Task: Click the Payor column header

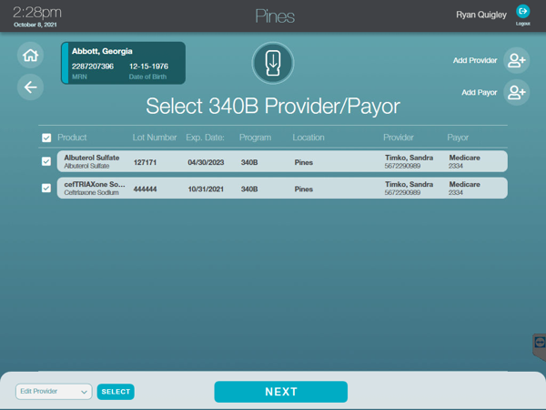Action: coord(458,138)
